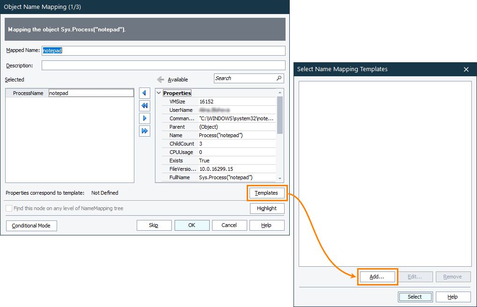Image resolution: width=477 pixels, height=307 pixels.
Task: Click the Highlight button
Action: pyautogui.click(x=267, y=208)
